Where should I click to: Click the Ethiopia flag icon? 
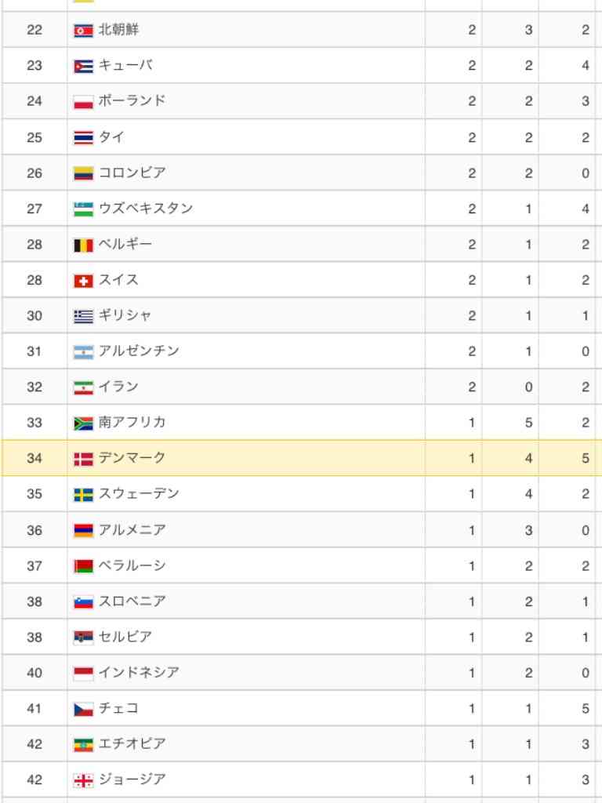83,745
